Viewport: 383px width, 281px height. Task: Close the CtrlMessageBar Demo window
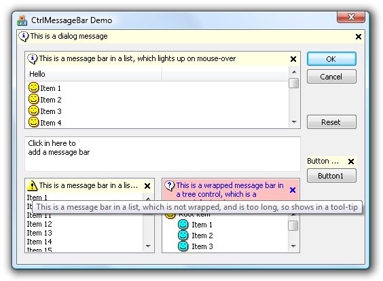point(351,17)
